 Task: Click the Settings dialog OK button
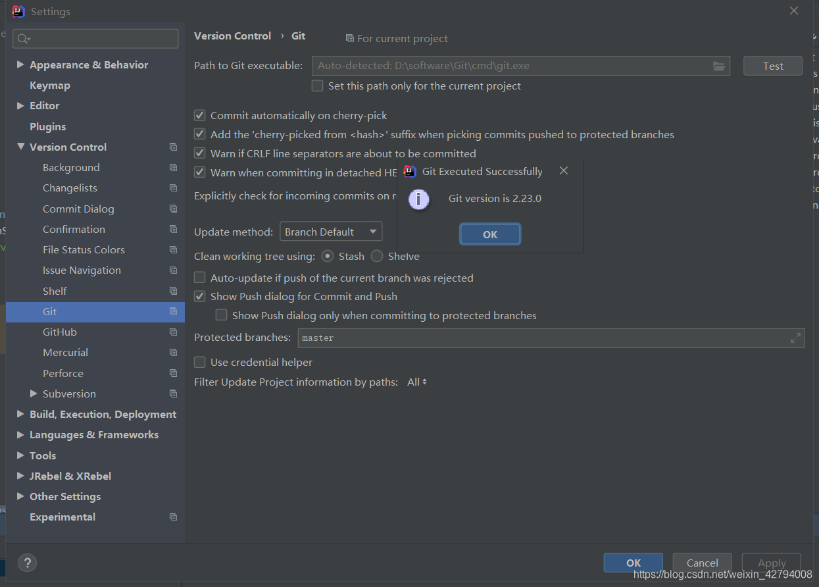[x=633, y=563]
